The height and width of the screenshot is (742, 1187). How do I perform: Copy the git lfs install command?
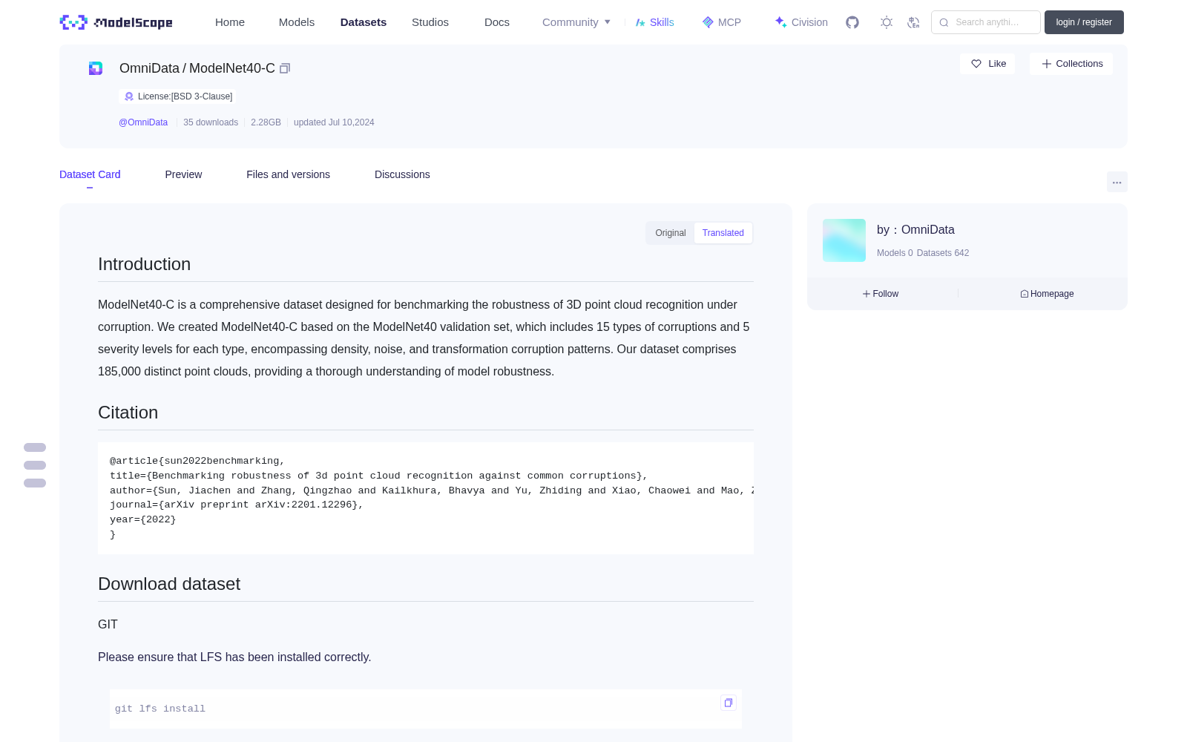[x=729, y=703]
